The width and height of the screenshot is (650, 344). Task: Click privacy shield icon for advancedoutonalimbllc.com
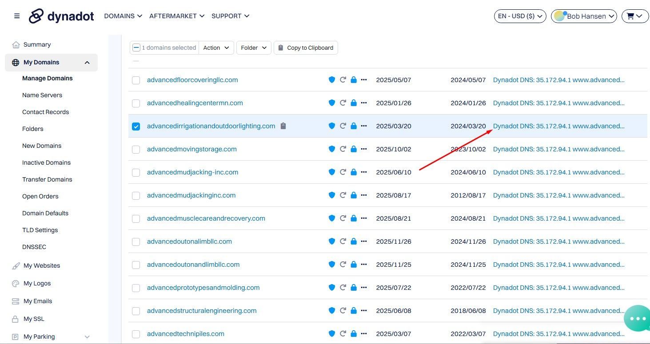331,241
